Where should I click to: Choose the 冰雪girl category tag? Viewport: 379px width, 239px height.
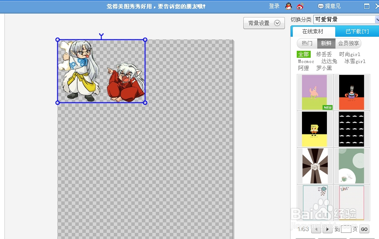tap(355, 61)
